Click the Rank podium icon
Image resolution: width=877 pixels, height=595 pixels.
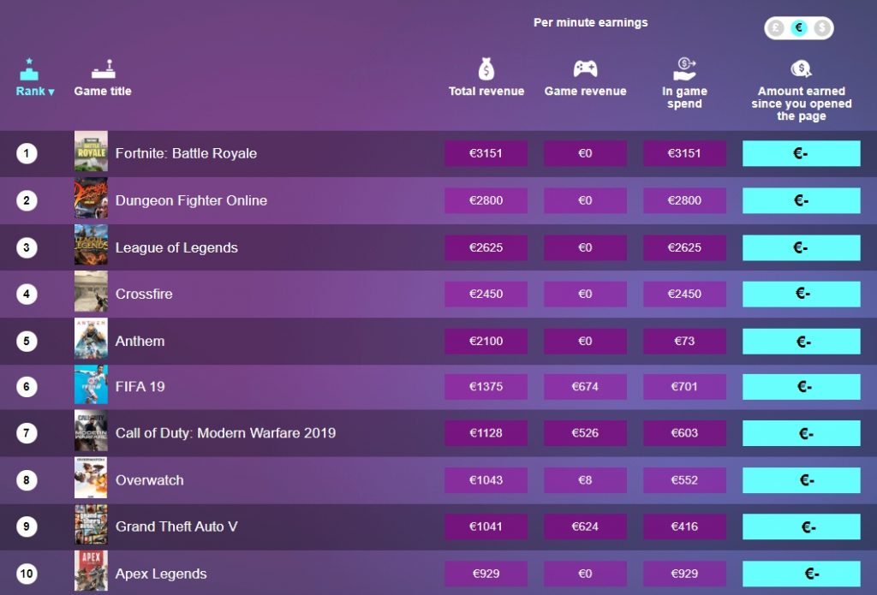[x=29, y=69]
